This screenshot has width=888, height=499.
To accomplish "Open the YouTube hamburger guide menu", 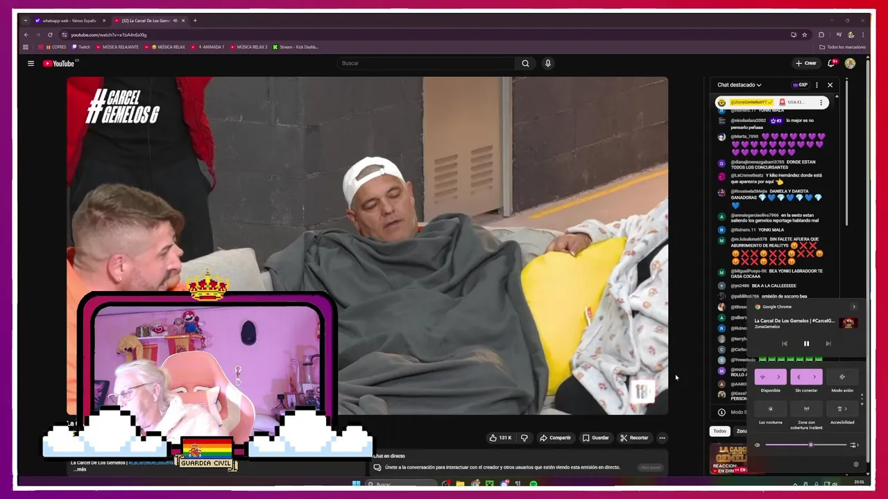I will click(x=31, y=63).
